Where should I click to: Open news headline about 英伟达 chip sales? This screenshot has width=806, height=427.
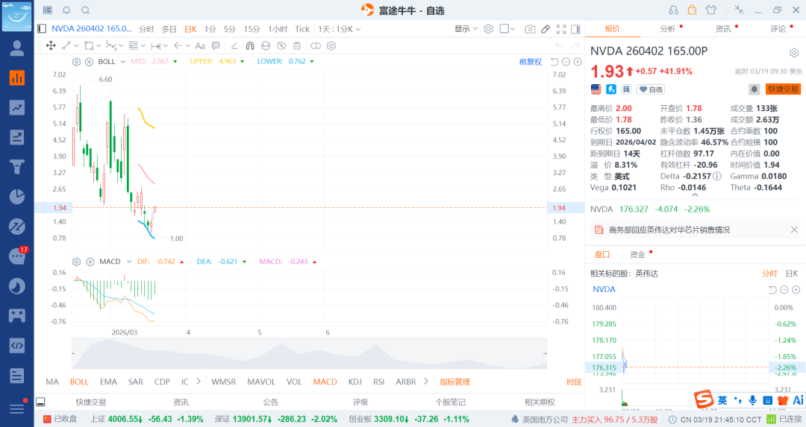pos(669,230)
